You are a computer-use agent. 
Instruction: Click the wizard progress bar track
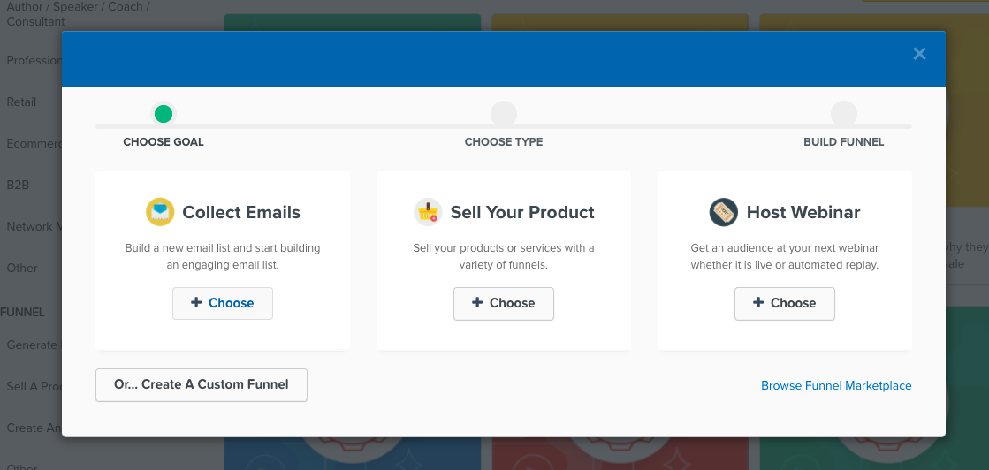(503, 127)
